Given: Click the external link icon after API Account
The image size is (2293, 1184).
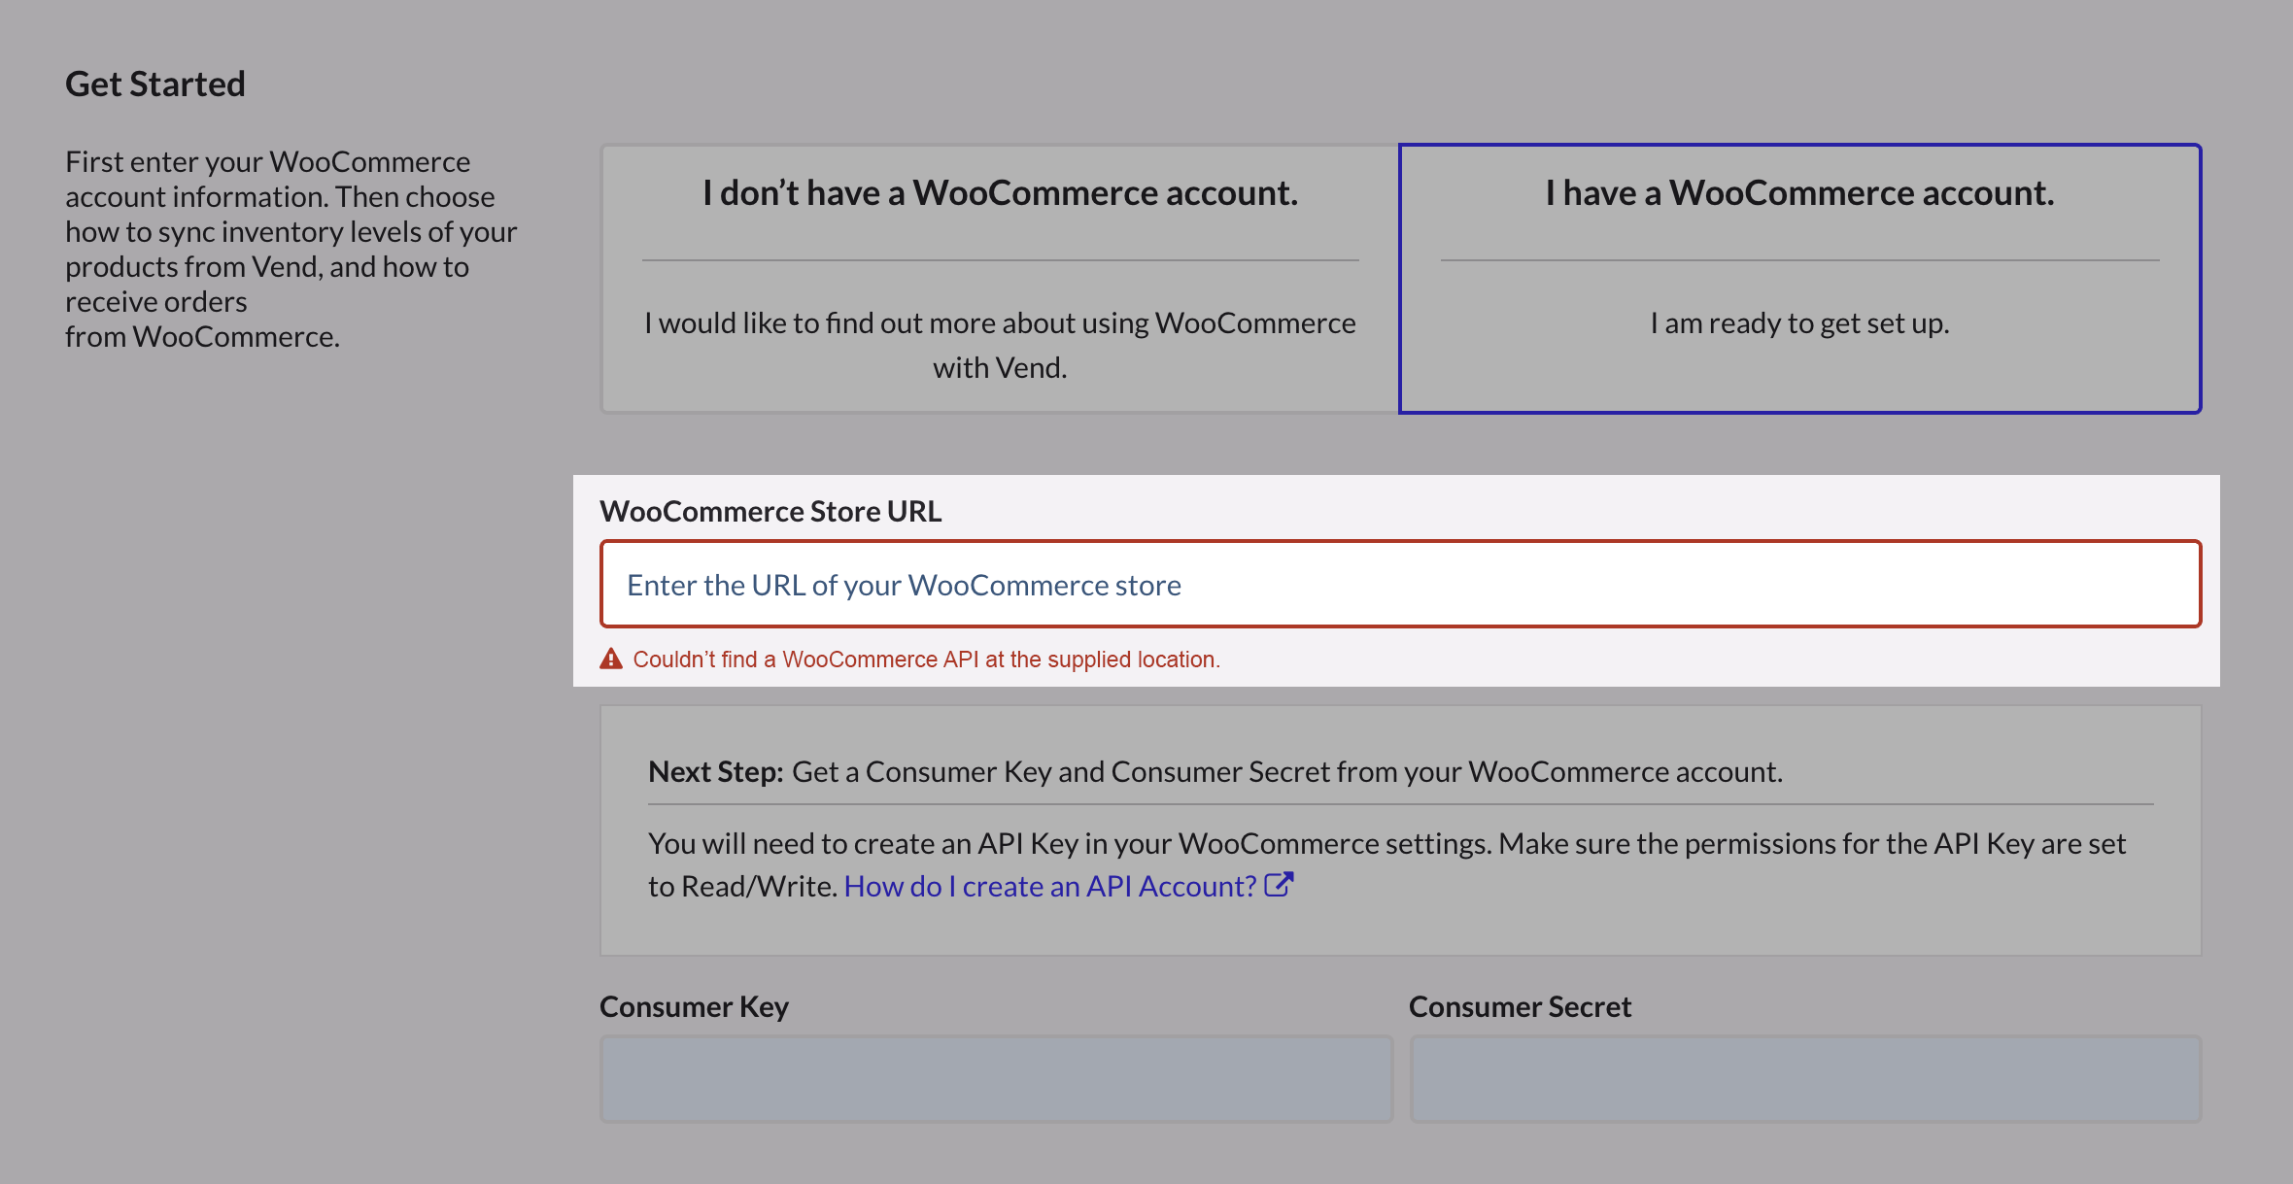Looking at the screenshot, I should pyautogui.click(x=1279, y=884).
